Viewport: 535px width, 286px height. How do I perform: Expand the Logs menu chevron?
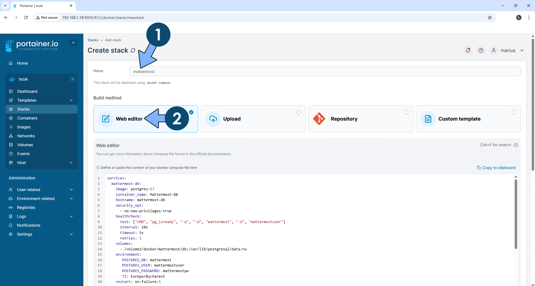pos(71,216)
